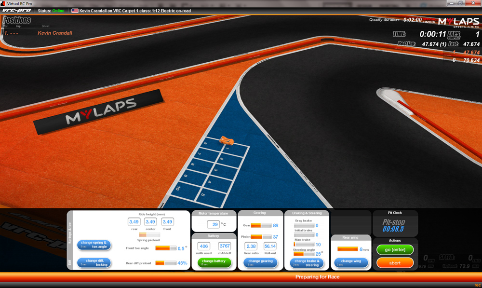Viewport: 482px width, 288px height.
Task: Close the Virtual RC Pro window
Action: (x=473, y=3)
